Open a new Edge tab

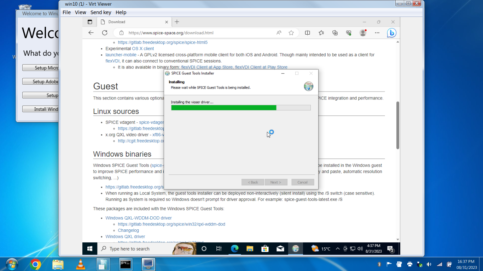point(177,22)
